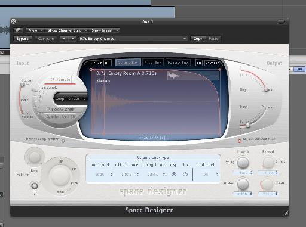Click the overview waveform thumbnail in display

click(193, 76)
